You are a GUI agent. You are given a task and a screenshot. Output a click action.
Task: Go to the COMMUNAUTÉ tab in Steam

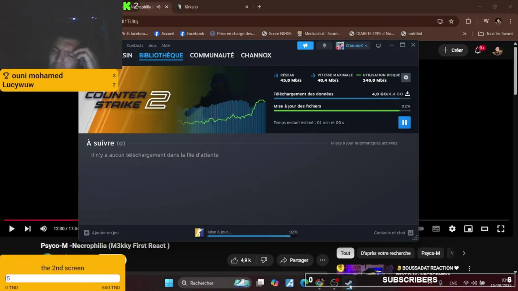tap(212, 55)
